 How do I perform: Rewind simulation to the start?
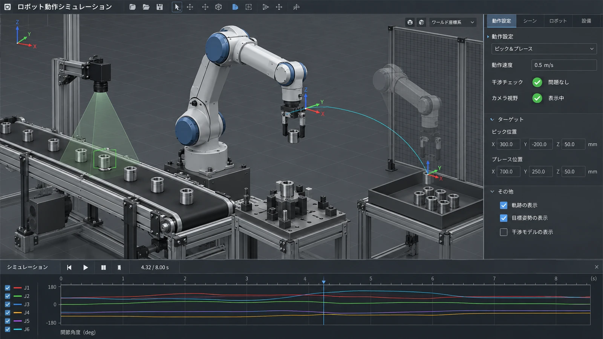tap(69, 267)
